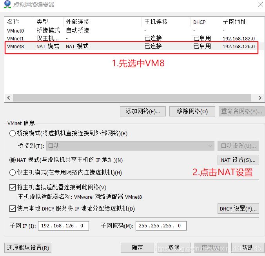Click 还原默认设置(R) button
Viewport: 265px width, 256px height.
pos(28,248)
